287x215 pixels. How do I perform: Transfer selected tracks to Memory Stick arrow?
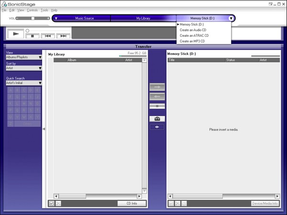tap(157, 87)
